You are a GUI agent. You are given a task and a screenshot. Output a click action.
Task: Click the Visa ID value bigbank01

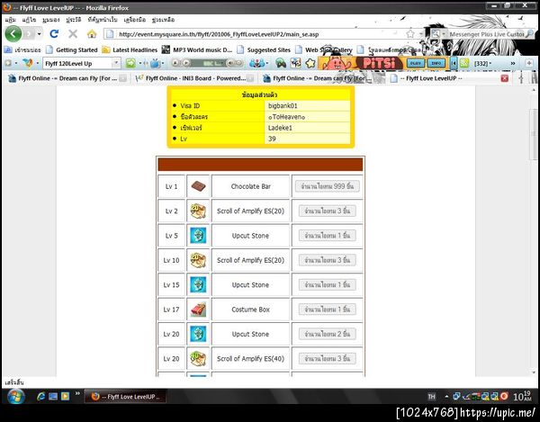click(x=283, y=105)
